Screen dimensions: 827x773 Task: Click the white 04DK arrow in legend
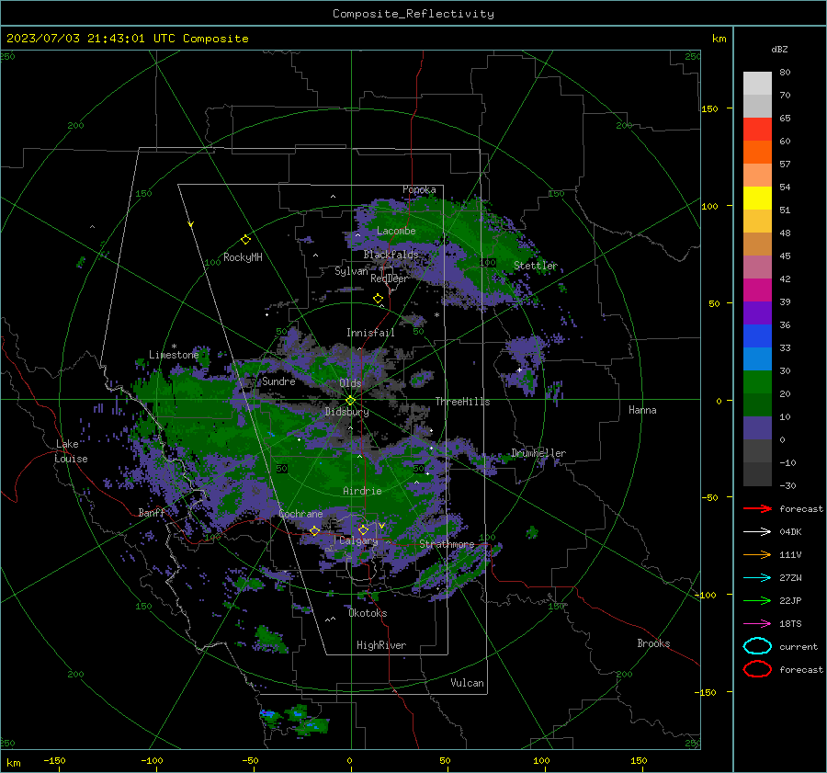click(757, 531)
